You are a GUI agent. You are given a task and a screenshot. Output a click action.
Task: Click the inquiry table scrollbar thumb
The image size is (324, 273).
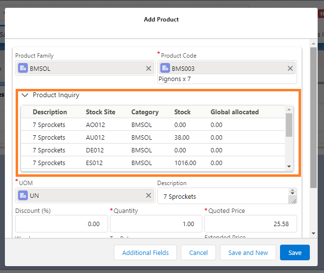pos(289,125)
